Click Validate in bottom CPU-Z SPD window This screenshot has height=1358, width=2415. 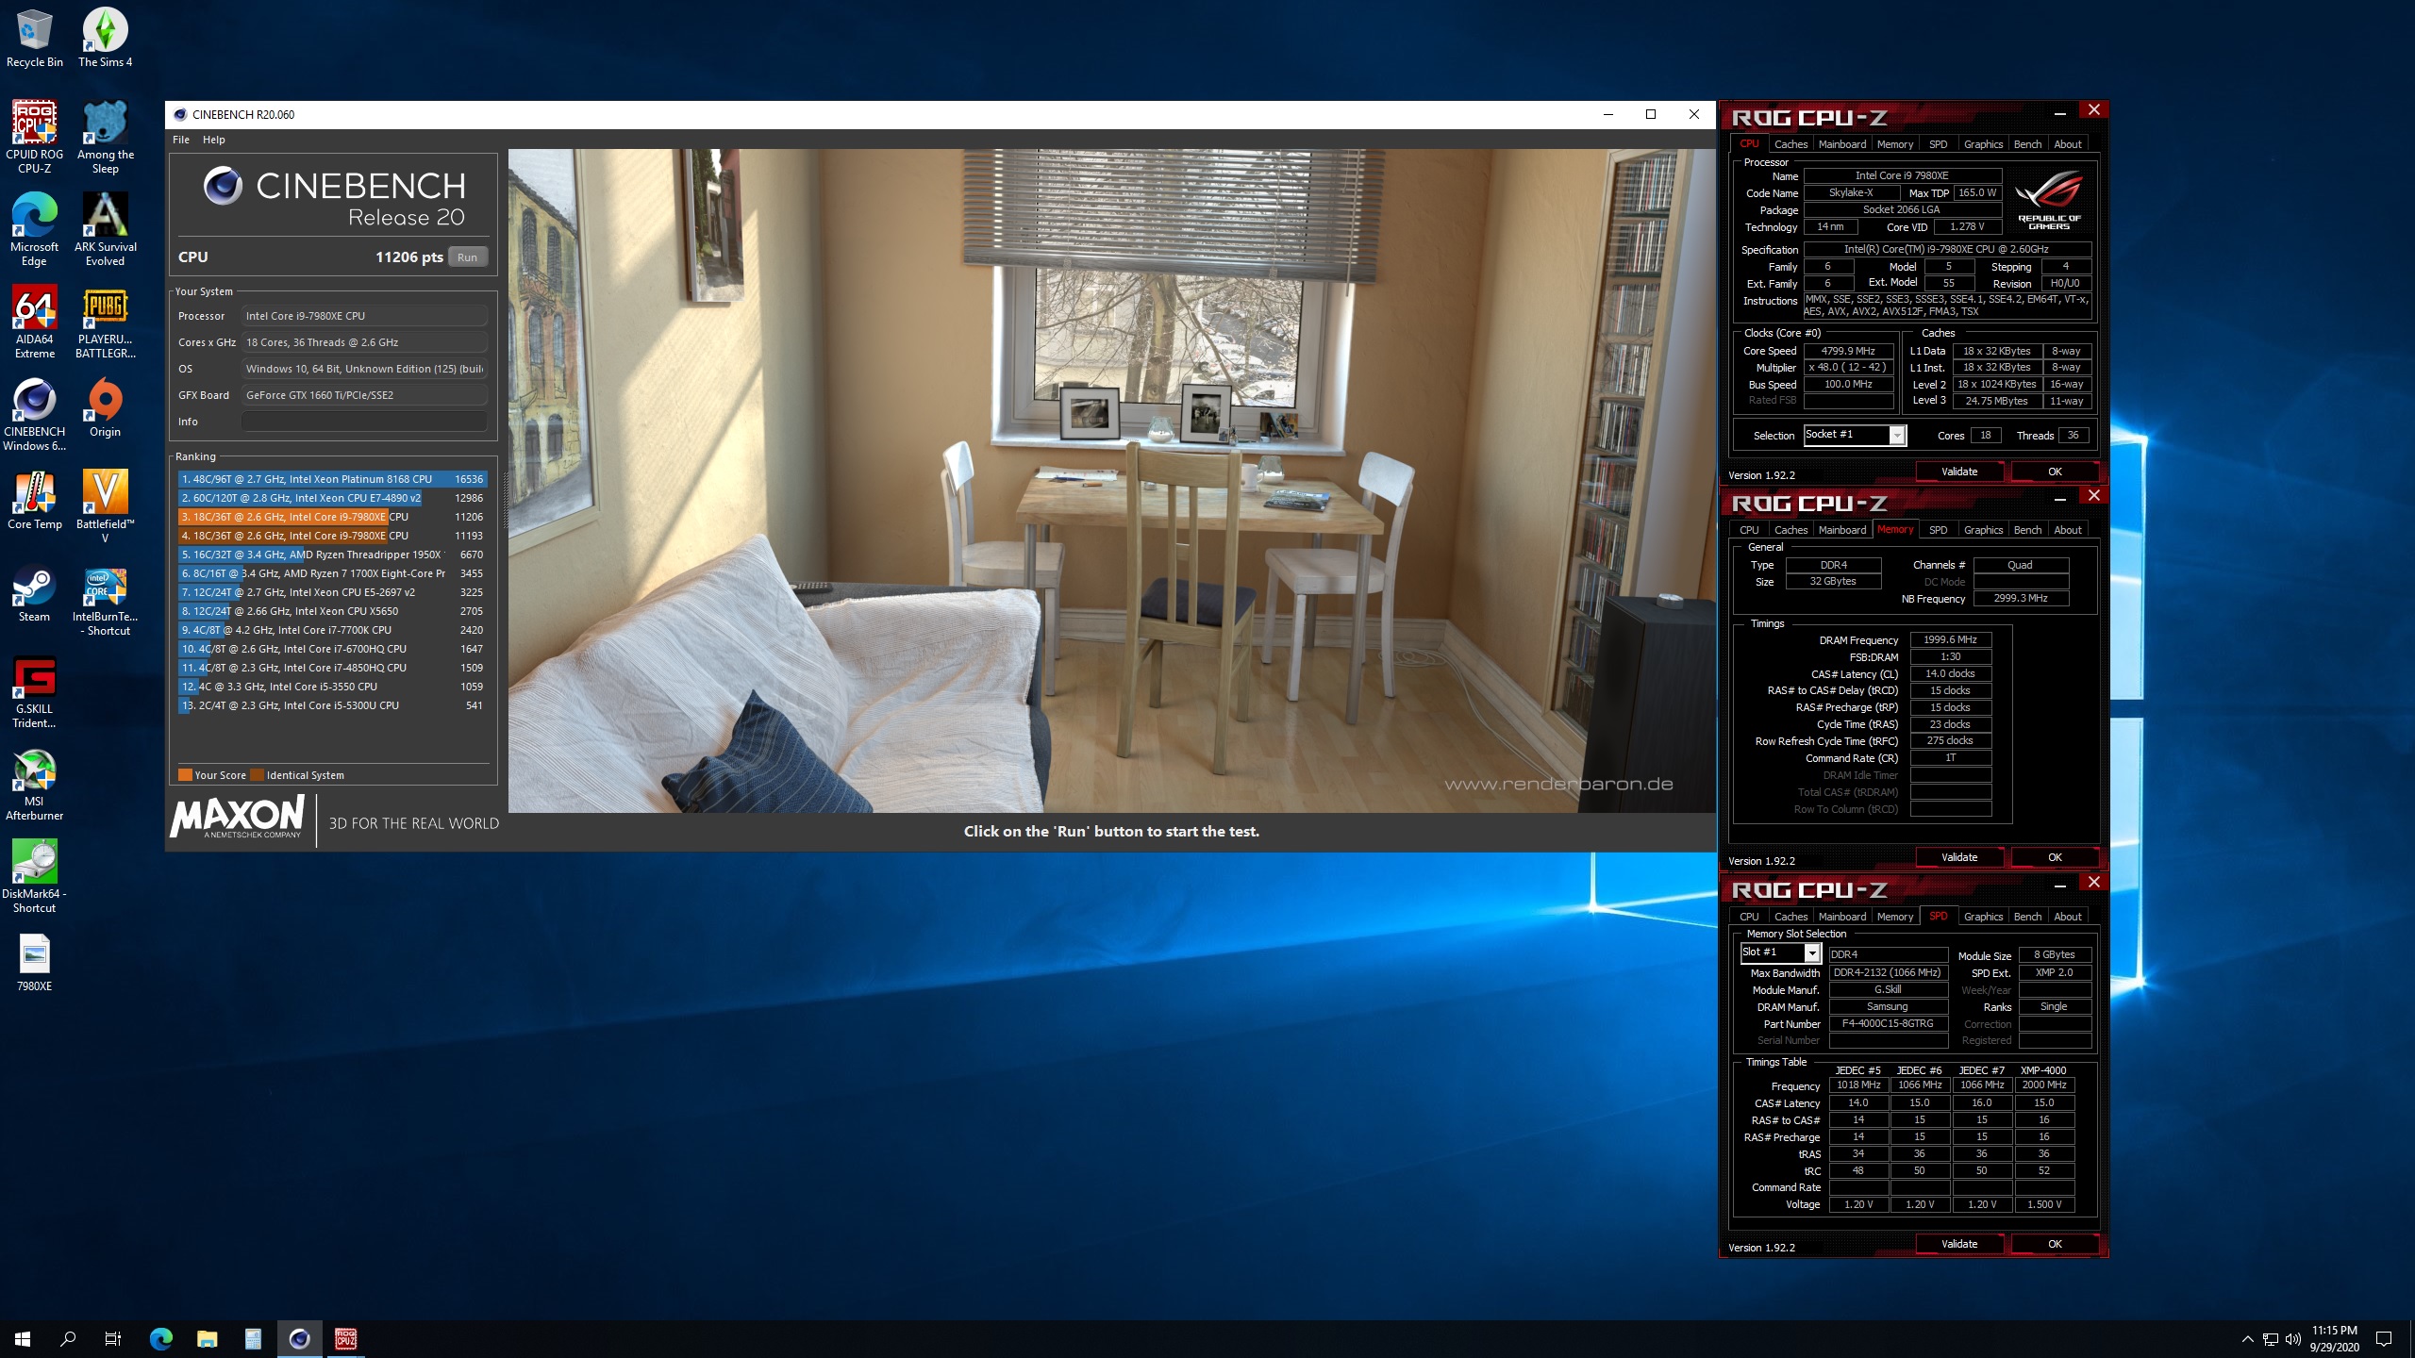1959,1244
